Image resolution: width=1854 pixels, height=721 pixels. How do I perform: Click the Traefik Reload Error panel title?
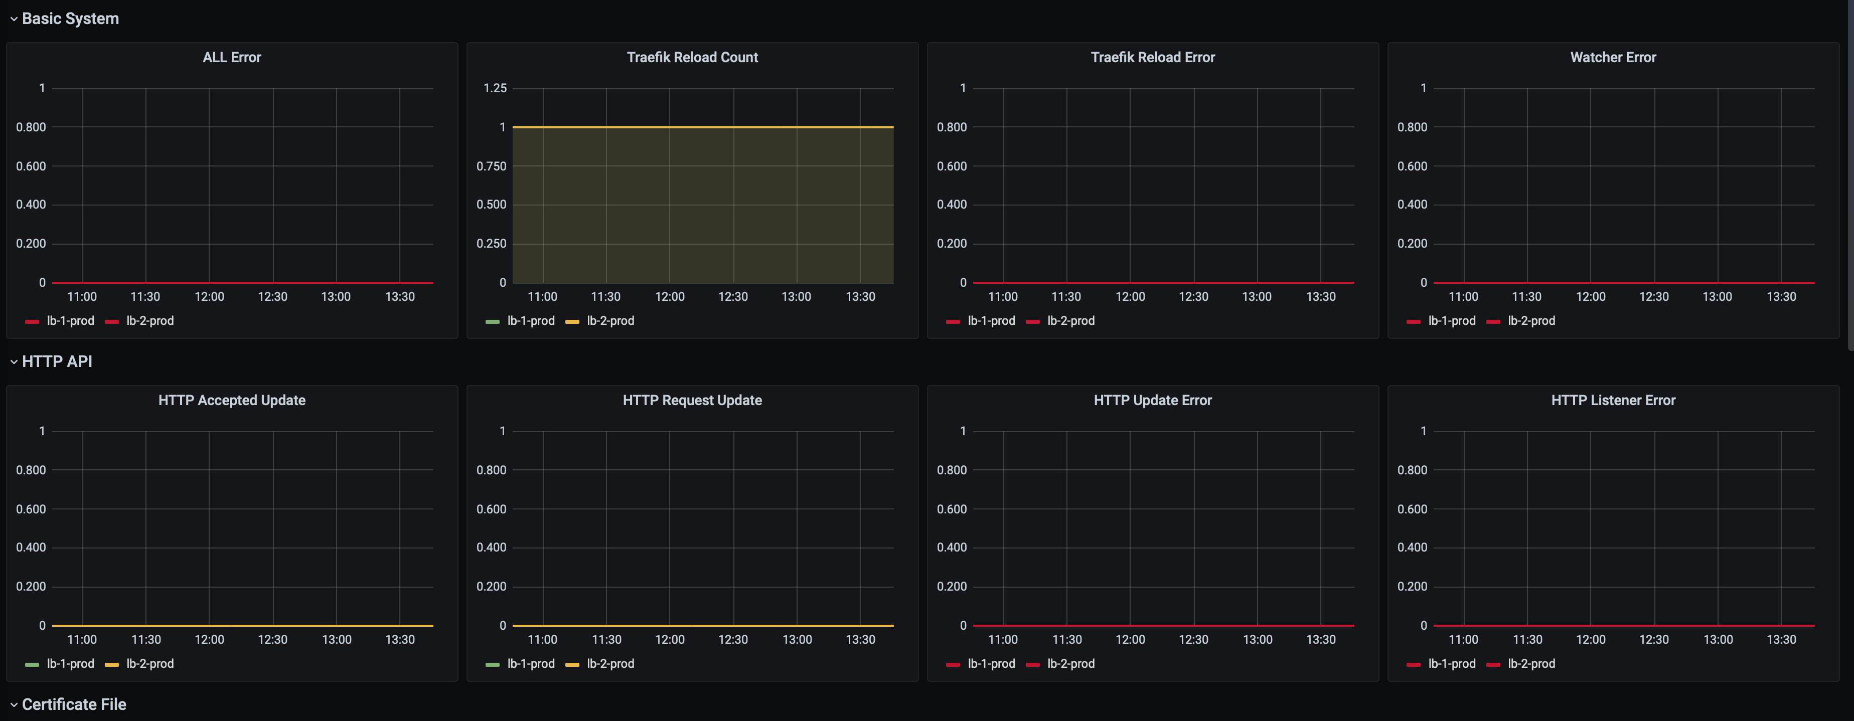point(1152,58)
